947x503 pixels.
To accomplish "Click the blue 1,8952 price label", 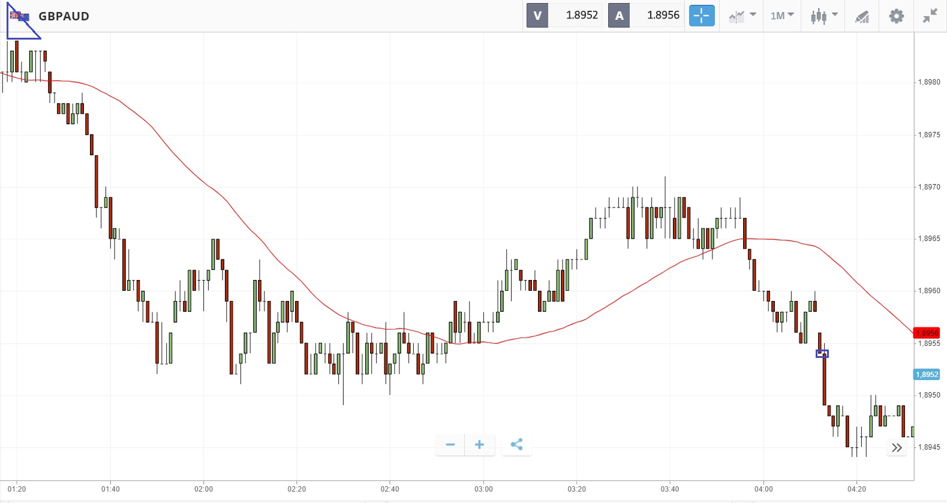I will click(x=927, y=375).
